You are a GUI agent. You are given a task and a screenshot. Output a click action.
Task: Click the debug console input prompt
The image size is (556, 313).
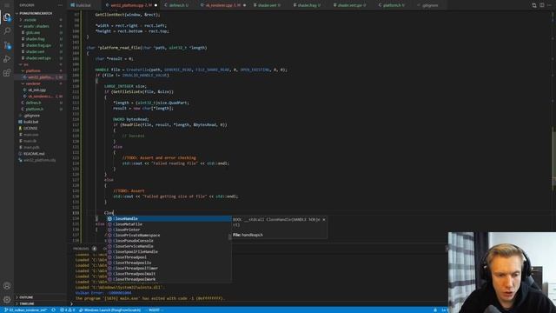(259, 303)
